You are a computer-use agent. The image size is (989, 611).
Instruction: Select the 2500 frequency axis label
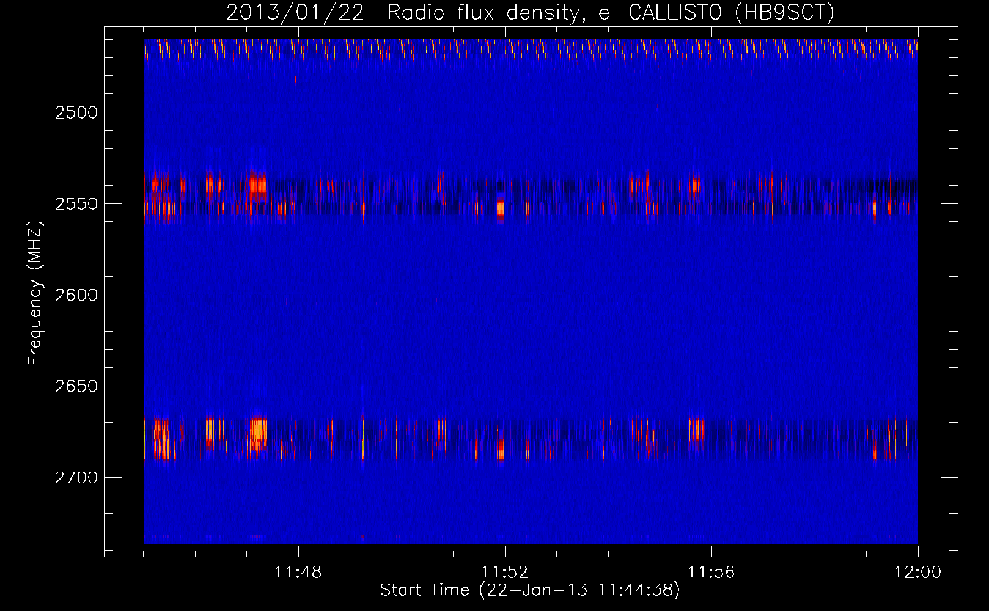[x=76, y=113]
